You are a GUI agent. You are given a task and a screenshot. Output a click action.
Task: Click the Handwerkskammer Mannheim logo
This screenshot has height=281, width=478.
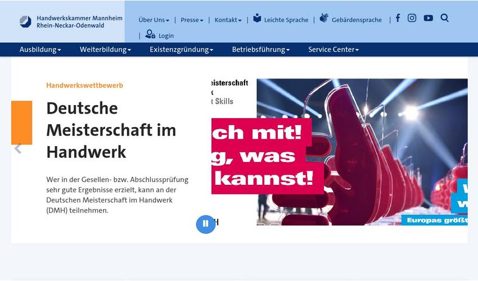[25, 22]
